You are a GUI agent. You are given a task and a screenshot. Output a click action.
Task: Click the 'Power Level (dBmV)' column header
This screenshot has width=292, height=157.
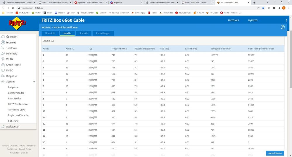pyautogui.click(x=144, y=49)
